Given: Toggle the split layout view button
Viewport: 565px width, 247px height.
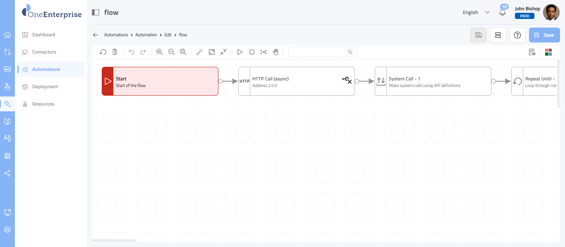Looking at the screenshot, I should pos(498,35).
